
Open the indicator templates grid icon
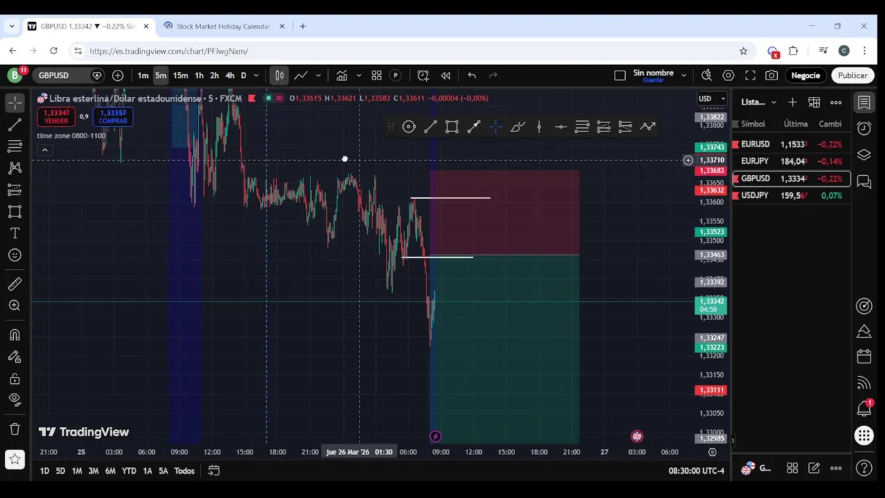tap(377, 75)
